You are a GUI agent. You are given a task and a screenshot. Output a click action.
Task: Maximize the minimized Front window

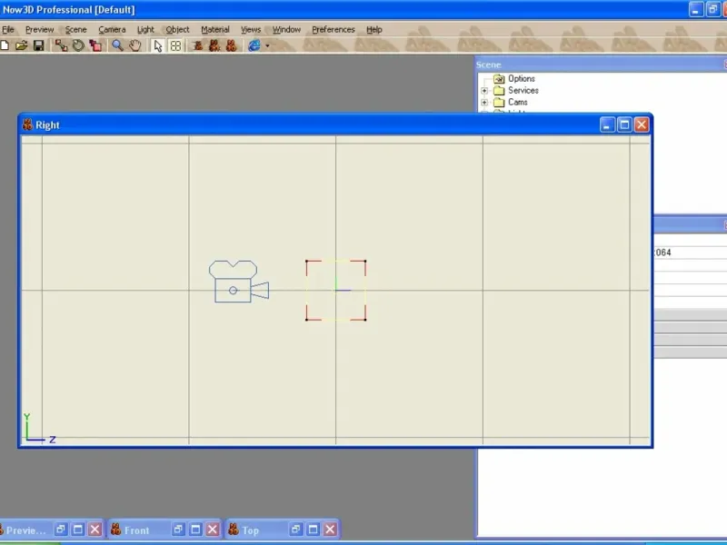(x=195, y=530)
